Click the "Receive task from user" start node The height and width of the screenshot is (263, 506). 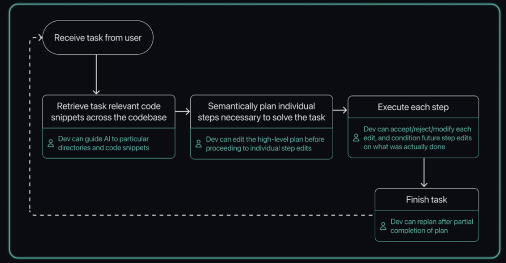coord(98,37)
